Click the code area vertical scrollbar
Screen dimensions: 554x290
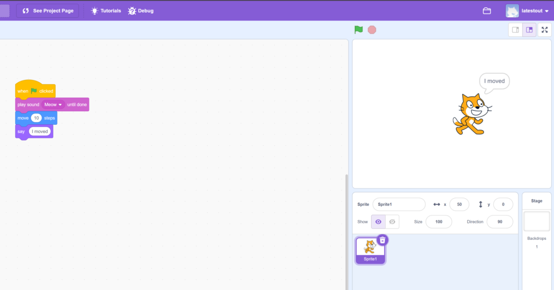tap(347, 232)
